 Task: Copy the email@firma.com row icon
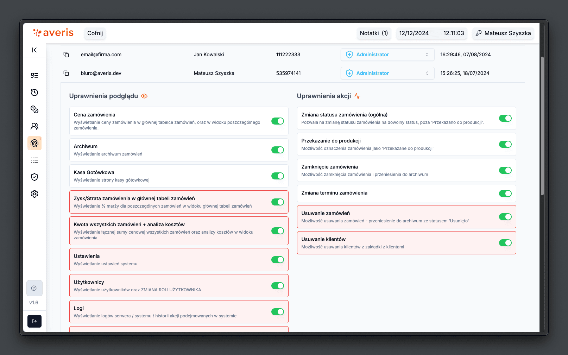coord(66,55)
